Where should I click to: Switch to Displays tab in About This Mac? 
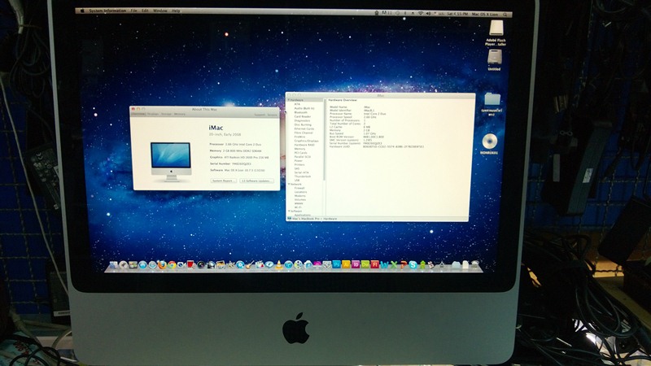[x=153, y=114]
